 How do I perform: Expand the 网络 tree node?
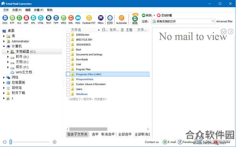[4, 77]
